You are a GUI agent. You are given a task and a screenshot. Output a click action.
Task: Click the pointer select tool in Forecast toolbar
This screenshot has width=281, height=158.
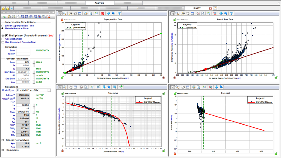tap(173, 87)
